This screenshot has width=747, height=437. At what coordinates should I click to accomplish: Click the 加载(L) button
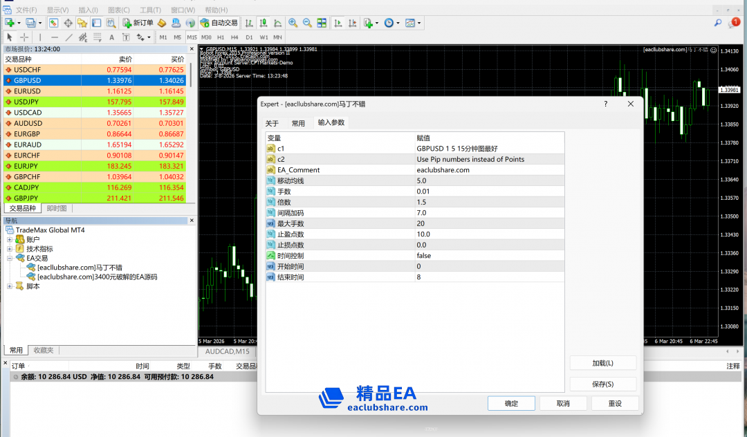pyautogui.click(x=602, y=363)
